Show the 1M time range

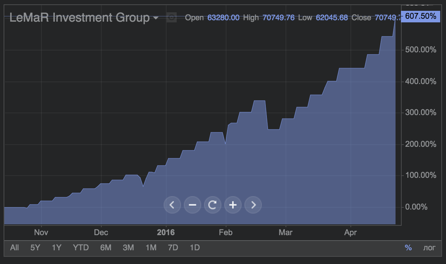[x=151, y=248]
